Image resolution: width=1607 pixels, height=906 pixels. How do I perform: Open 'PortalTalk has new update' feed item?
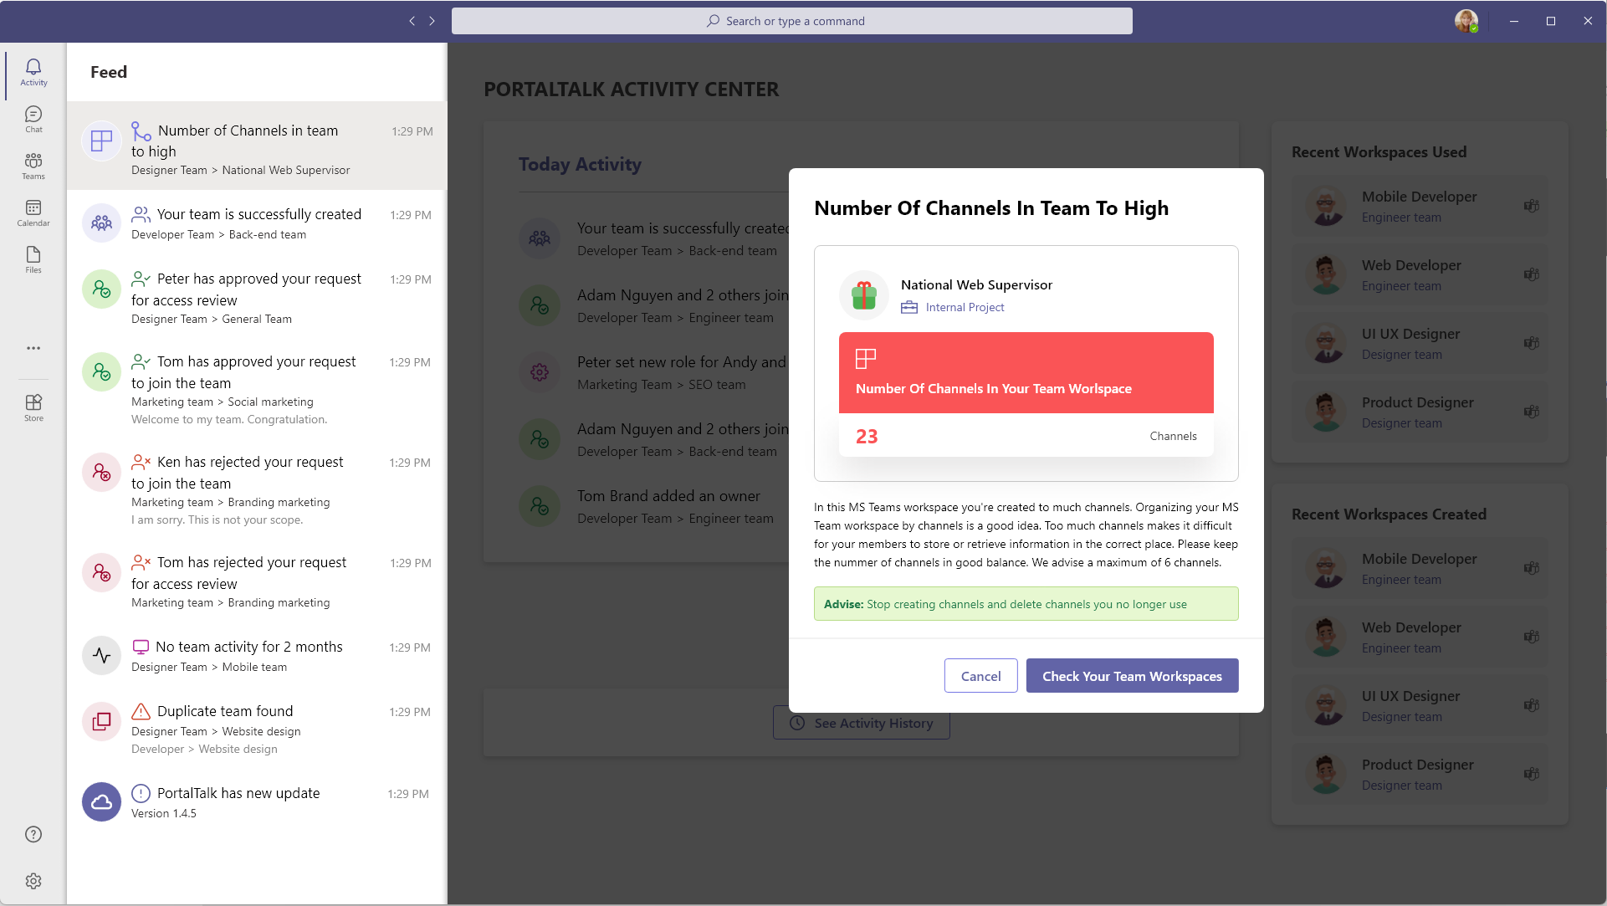(x=256, y=802)
